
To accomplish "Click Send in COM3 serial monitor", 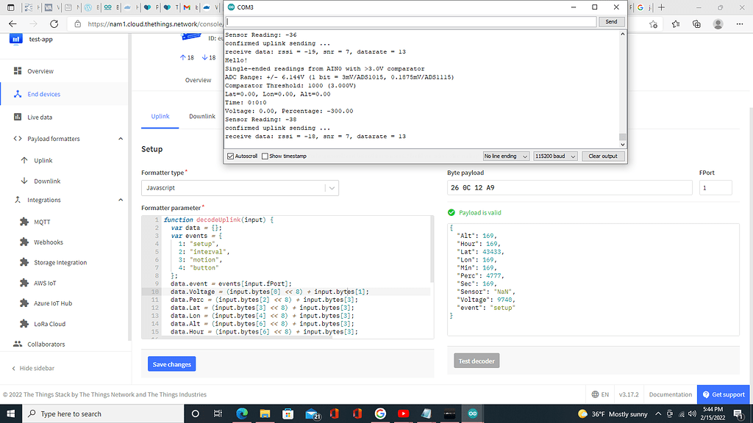I will (x=611, y=21).
